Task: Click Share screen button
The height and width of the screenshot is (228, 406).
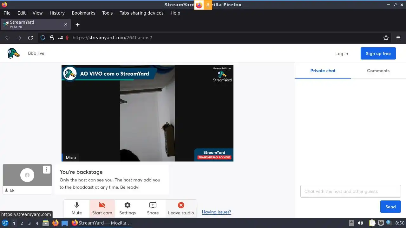Action: (x=153, y=208)
